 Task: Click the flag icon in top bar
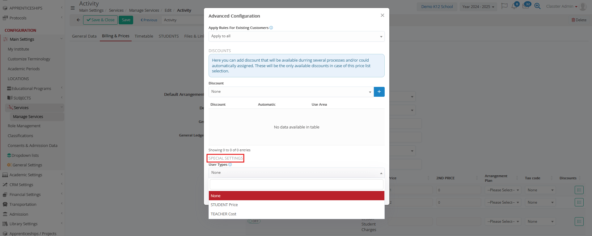click(x=504, y=6)
